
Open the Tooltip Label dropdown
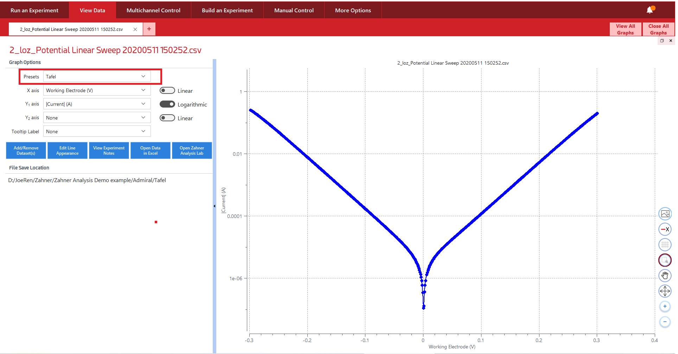point(97,131)
